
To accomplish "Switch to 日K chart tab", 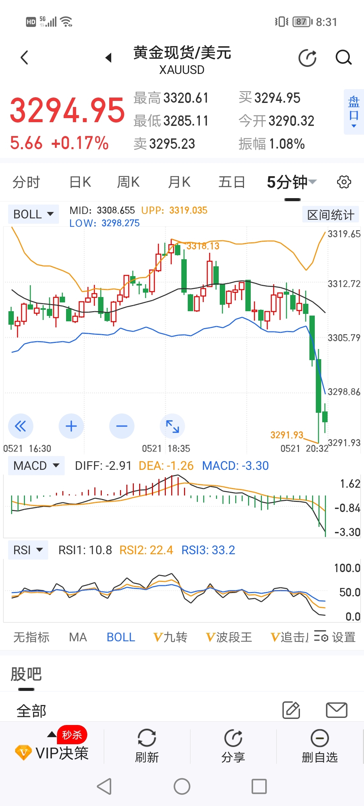I will point(80,182).
